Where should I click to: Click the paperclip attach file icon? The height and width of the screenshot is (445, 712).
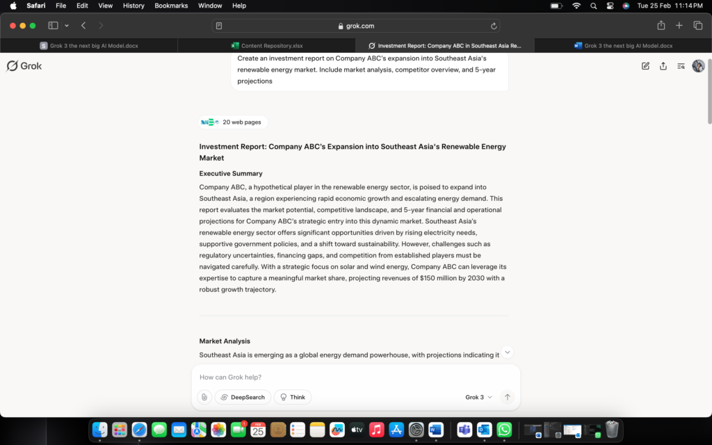[x=204, y=397]
